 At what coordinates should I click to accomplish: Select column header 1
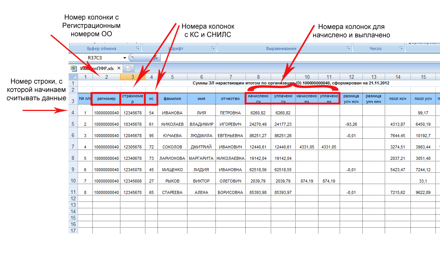click(85, 77)
